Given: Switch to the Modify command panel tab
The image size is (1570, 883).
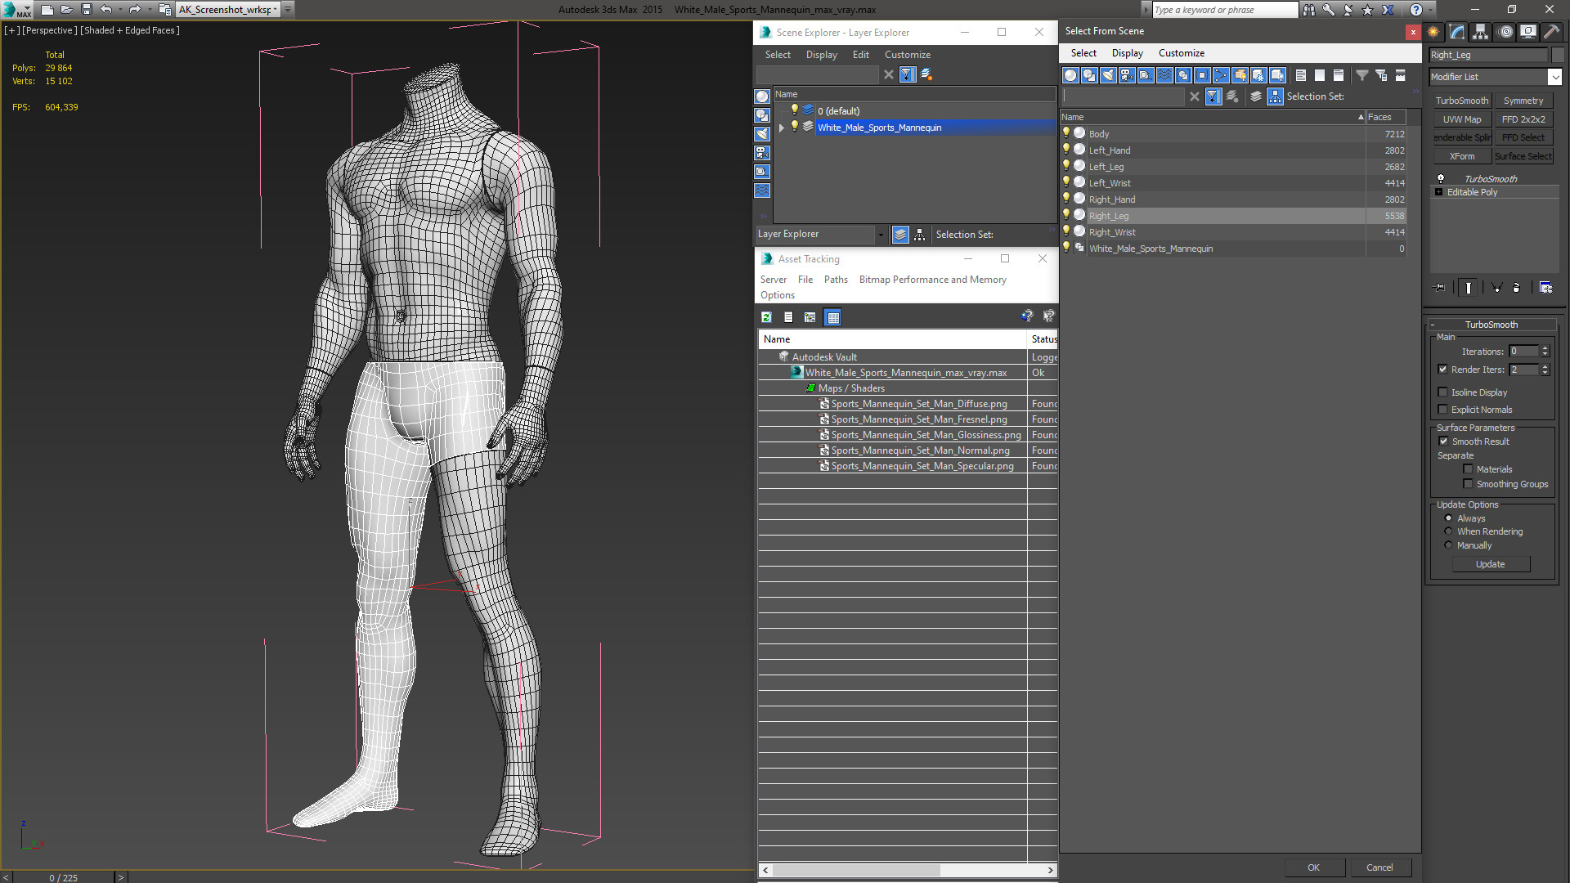Looking at the screenshot, I should 1457,32.
